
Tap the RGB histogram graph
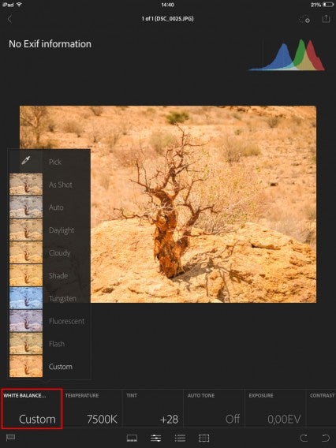[287, 55]
